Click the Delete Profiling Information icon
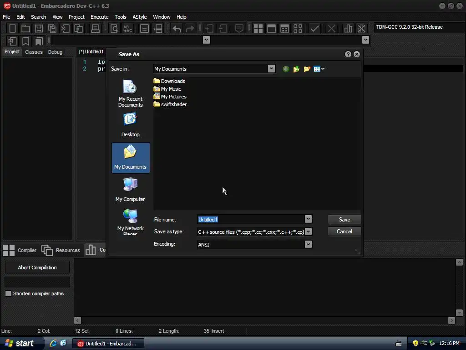 pos(361,29)
